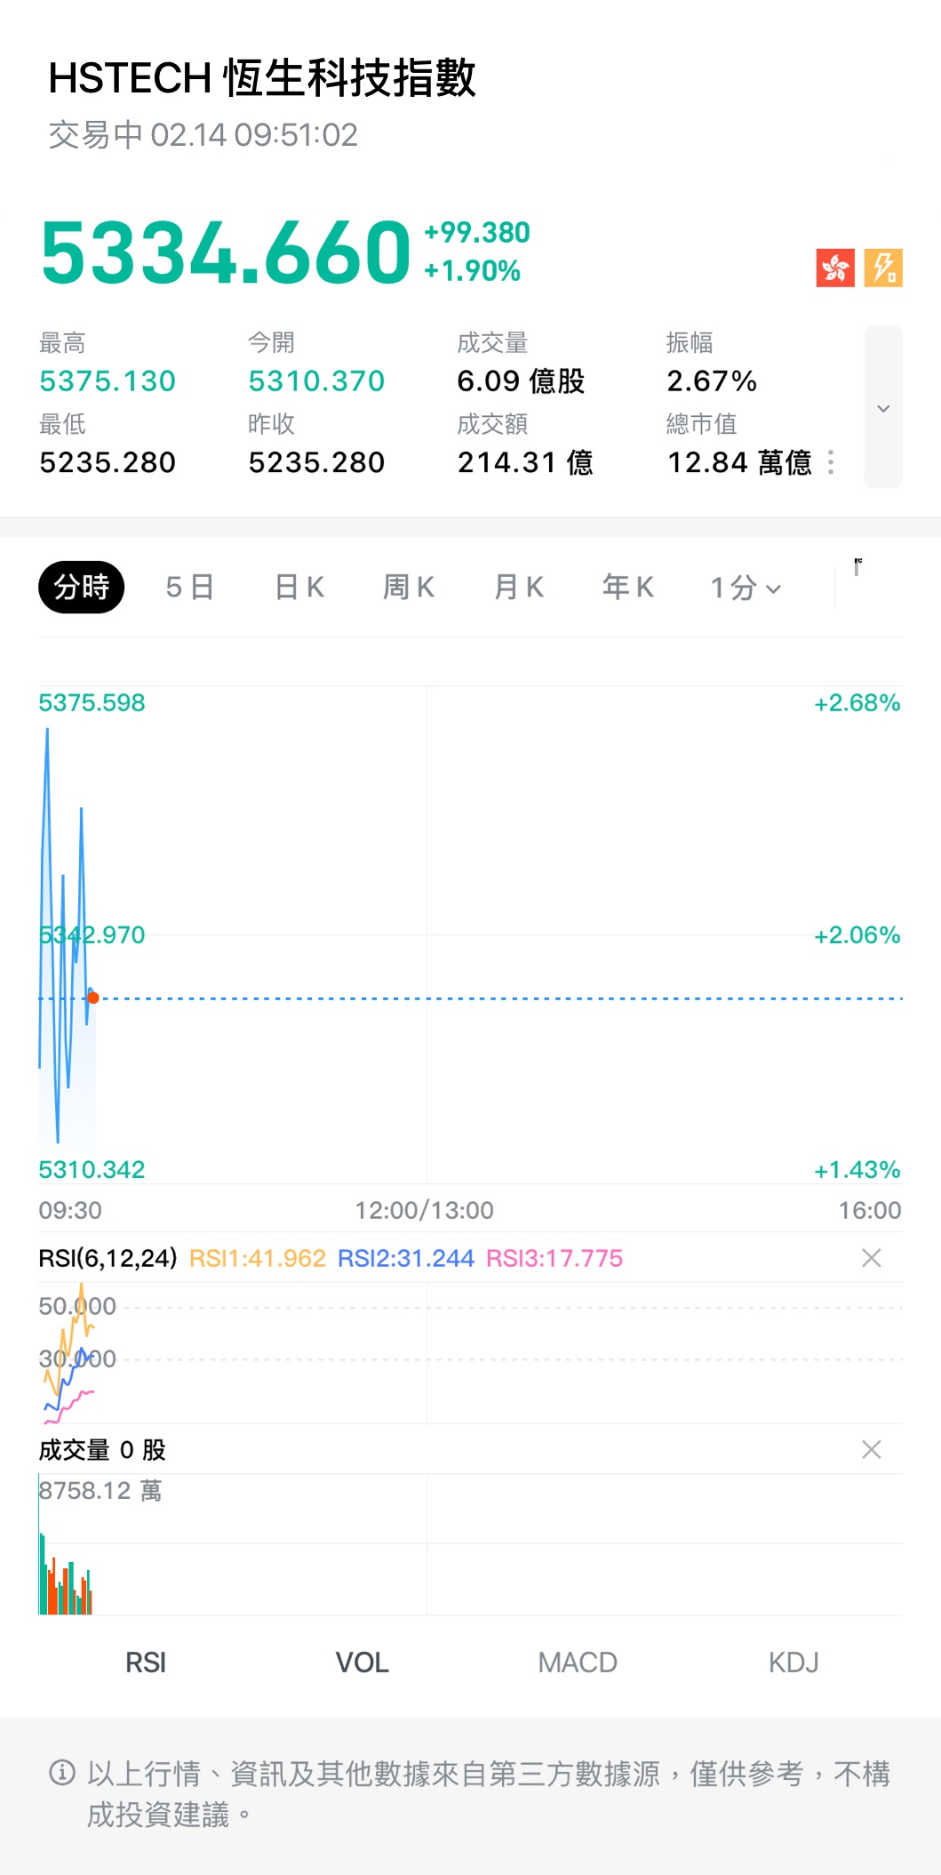Select the 分時 chart tab
Viewport: 941px width, 1875px height.
81,588
